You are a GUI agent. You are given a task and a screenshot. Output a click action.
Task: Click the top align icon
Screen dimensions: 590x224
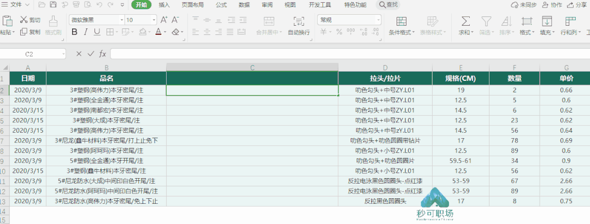[196, 20]
